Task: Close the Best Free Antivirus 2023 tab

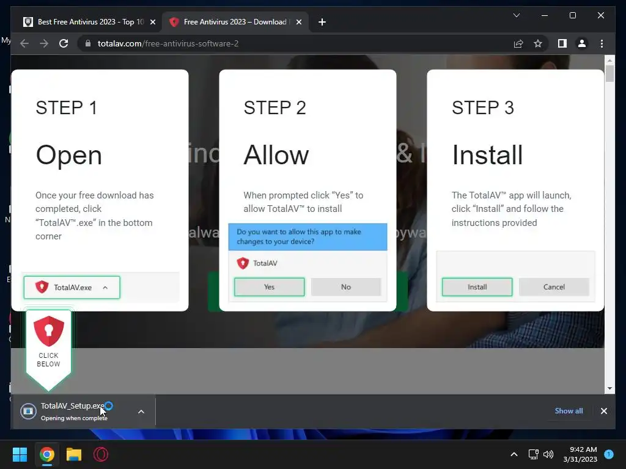Action: (152, 23)
